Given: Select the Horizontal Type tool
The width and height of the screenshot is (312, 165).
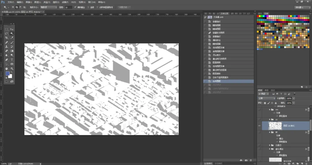Looking at the screenshot, I should 12,60.
